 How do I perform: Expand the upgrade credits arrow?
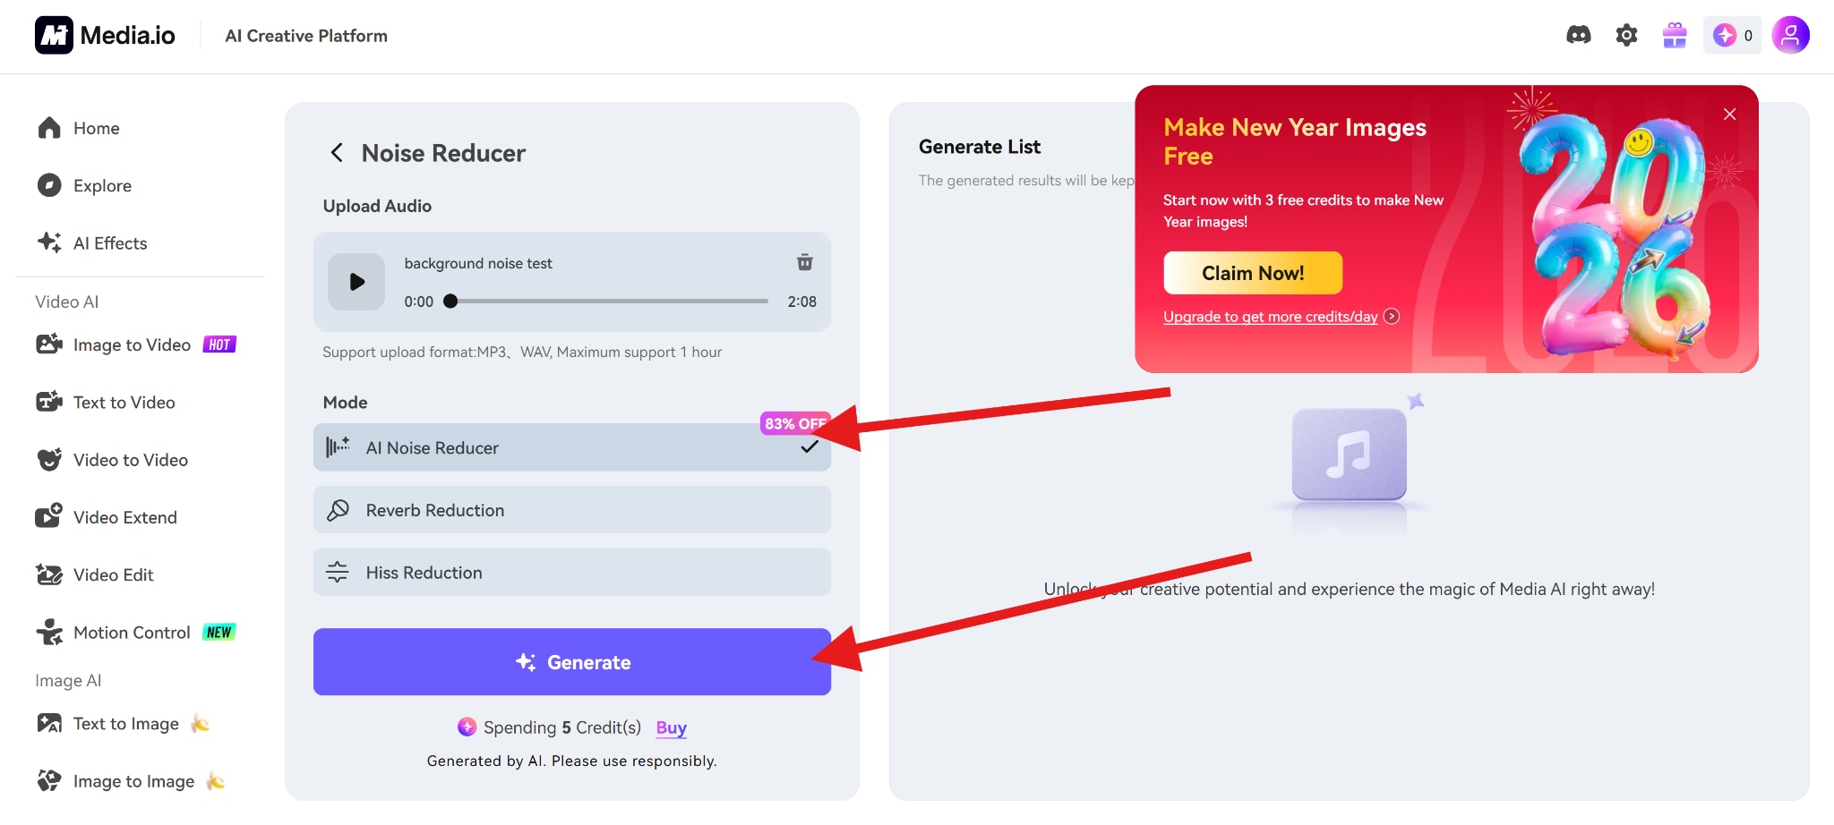pyautogui.click(x=1391, y=316)
